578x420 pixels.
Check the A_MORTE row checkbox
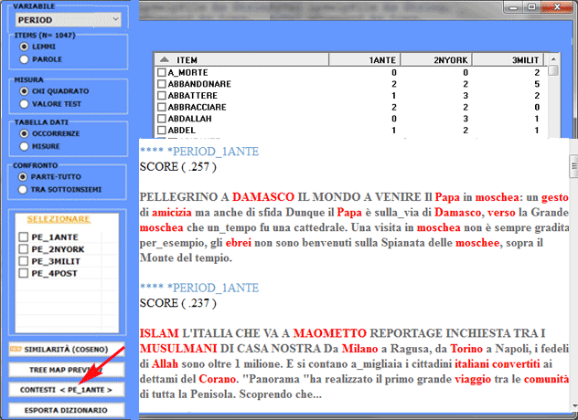point(162,72)
